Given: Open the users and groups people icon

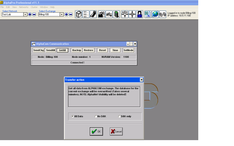Looking at the screenshot, I should pyautogui.click(x=101, y=14).
